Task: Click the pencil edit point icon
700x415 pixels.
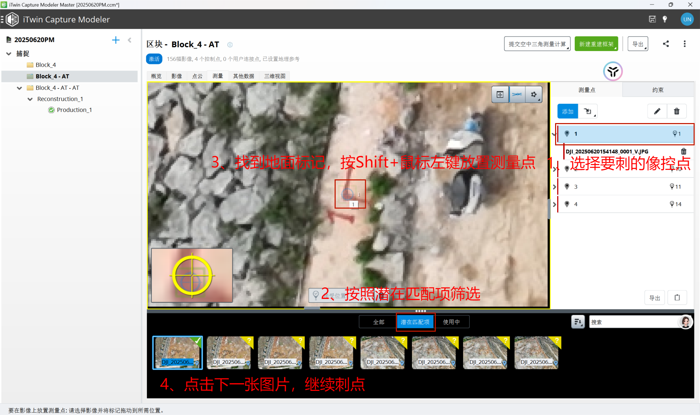Action: tap(657, 111)
